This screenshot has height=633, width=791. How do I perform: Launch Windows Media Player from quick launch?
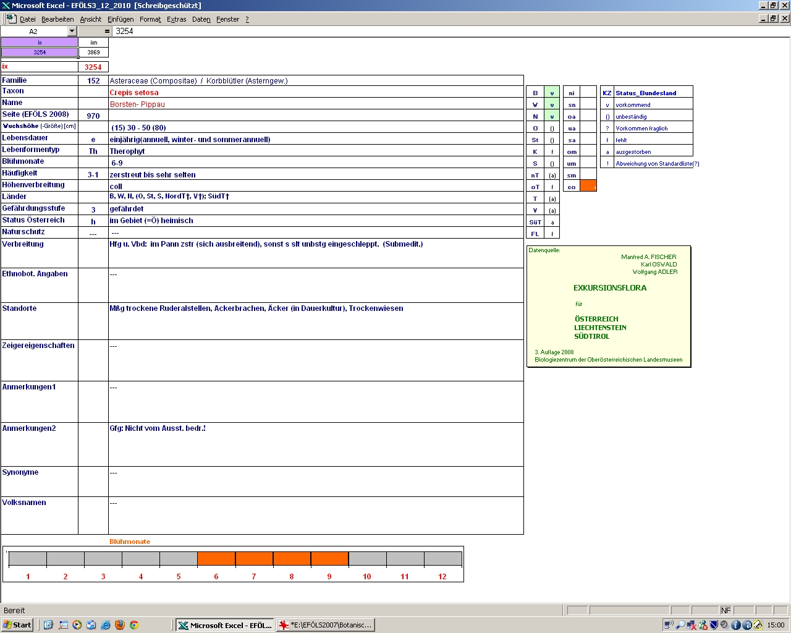77,625
